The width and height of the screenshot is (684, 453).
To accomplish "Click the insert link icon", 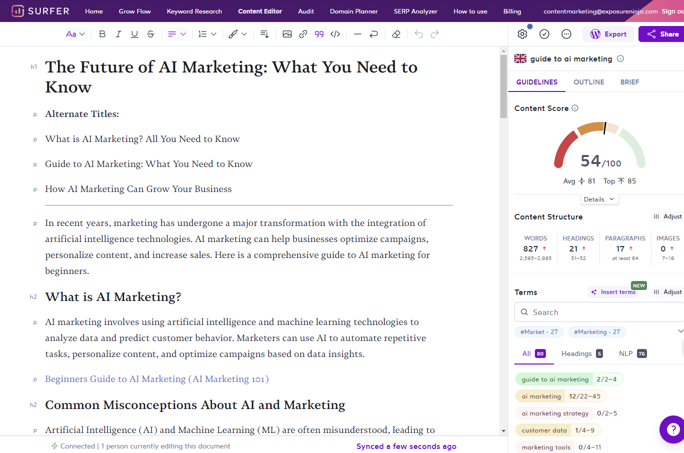I will point(303,34).
